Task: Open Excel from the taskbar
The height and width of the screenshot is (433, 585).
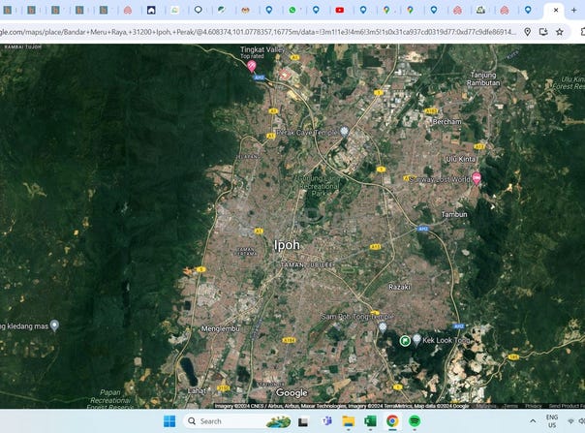Action: click(x=370, y=421)
